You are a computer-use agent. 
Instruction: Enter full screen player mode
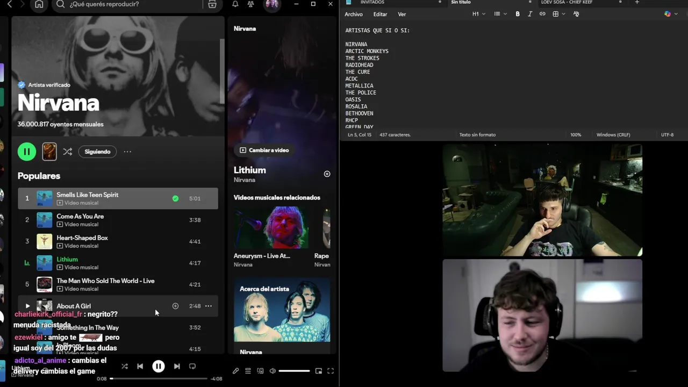[331, 371]
